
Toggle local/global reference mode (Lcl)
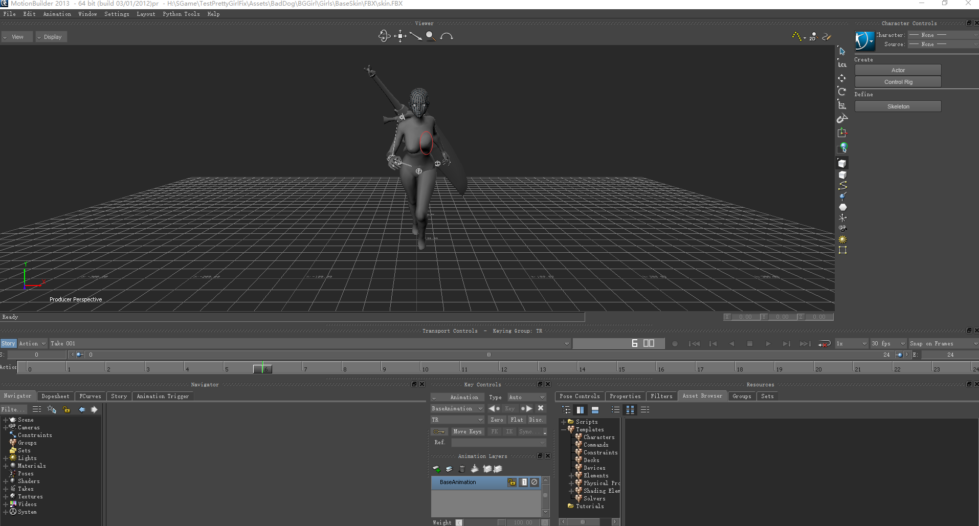point(842,64)
